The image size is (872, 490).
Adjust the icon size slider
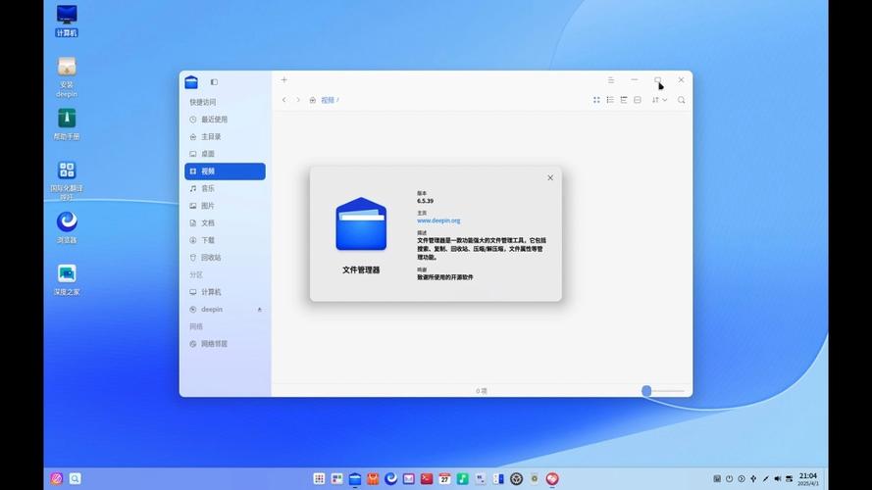point(646,391)
